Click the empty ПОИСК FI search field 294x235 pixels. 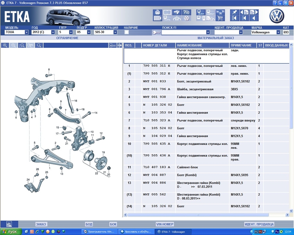tap(184, 32)
